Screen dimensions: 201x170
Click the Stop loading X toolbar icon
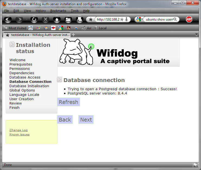click(46, 19)
